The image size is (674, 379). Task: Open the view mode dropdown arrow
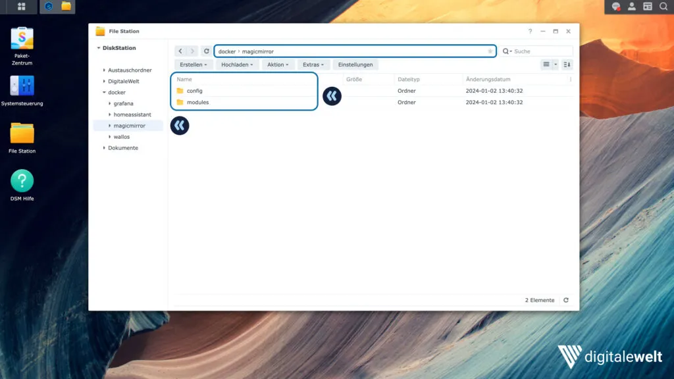pyautogui.click(x=556, y=64)
